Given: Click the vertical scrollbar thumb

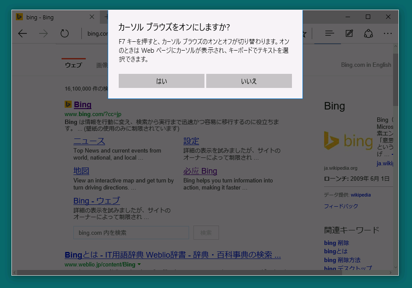Looking at the screenshot, I should [x=395, y=80].
